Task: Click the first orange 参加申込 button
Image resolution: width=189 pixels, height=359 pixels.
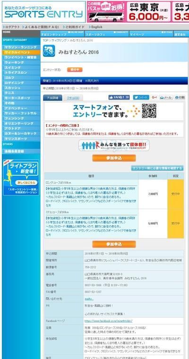Action: (114, 158)
